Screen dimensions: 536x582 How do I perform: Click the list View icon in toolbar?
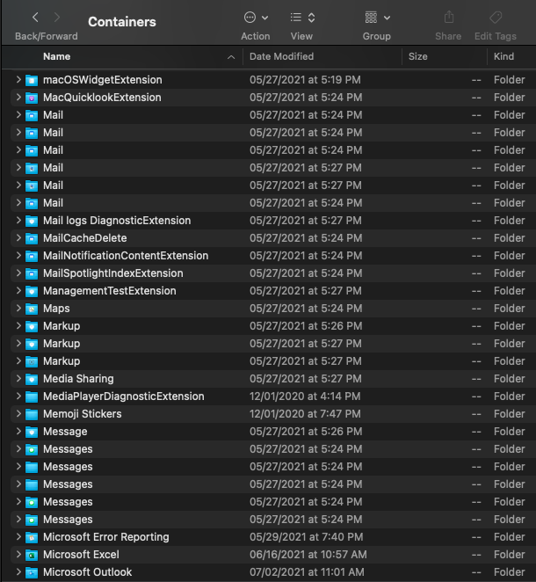(x=295, y=17)
